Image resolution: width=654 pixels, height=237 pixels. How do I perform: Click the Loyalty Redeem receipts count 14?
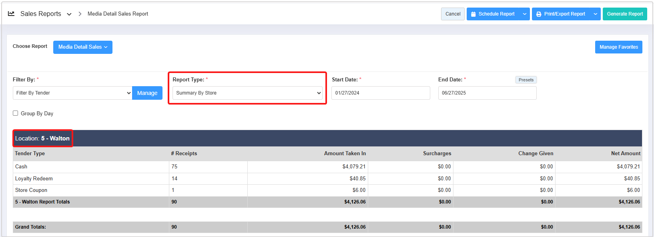click(175, 179)
